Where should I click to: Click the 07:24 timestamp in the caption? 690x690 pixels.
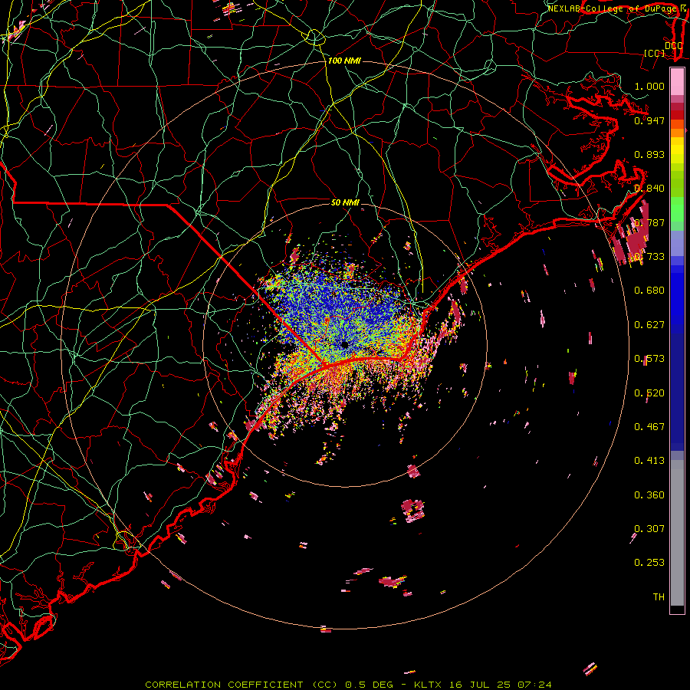534,685
